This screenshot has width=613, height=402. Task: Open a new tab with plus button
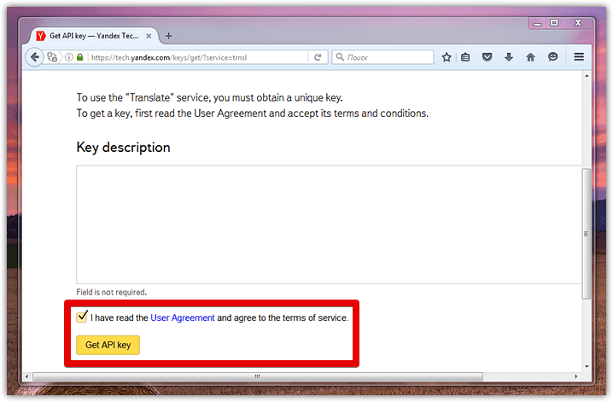click(168, 36)
